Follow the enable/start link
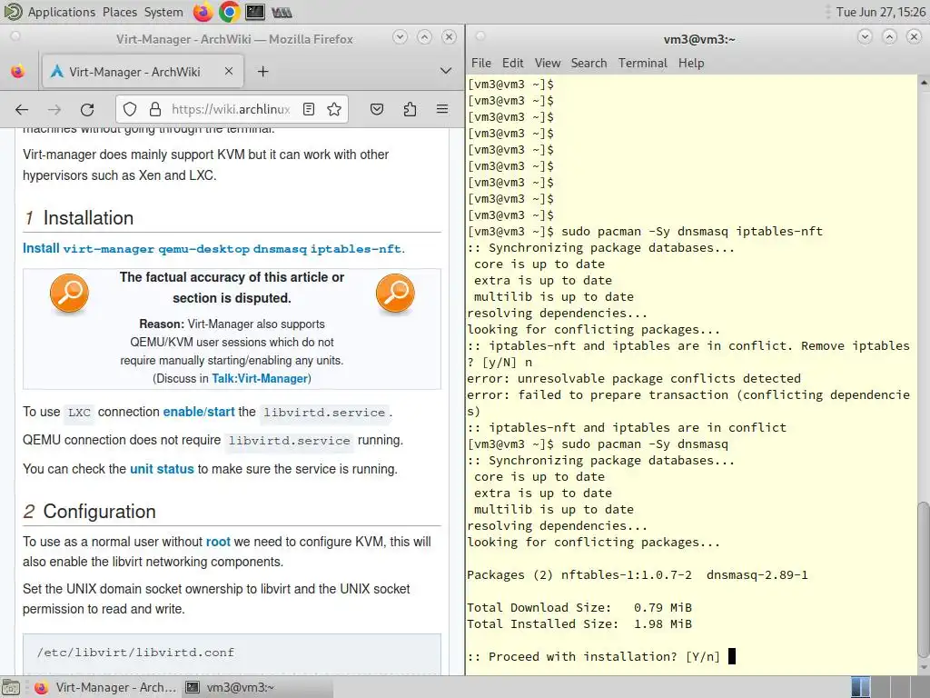This screenshot has width=930, height=698. tap(199, 412)
